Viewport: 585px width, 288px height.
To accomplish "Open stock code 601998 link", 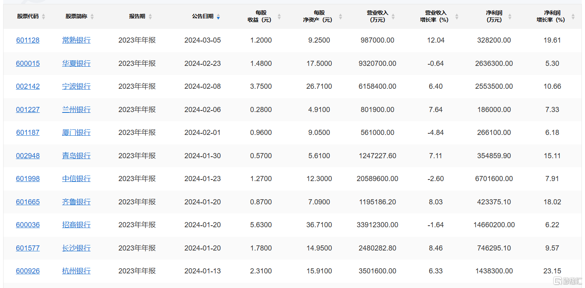I will pyautogui.click(x=28, y=179).
